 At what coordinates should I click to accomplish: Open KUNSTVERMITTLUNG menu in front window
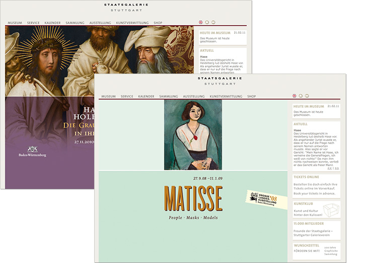[226, 96]
